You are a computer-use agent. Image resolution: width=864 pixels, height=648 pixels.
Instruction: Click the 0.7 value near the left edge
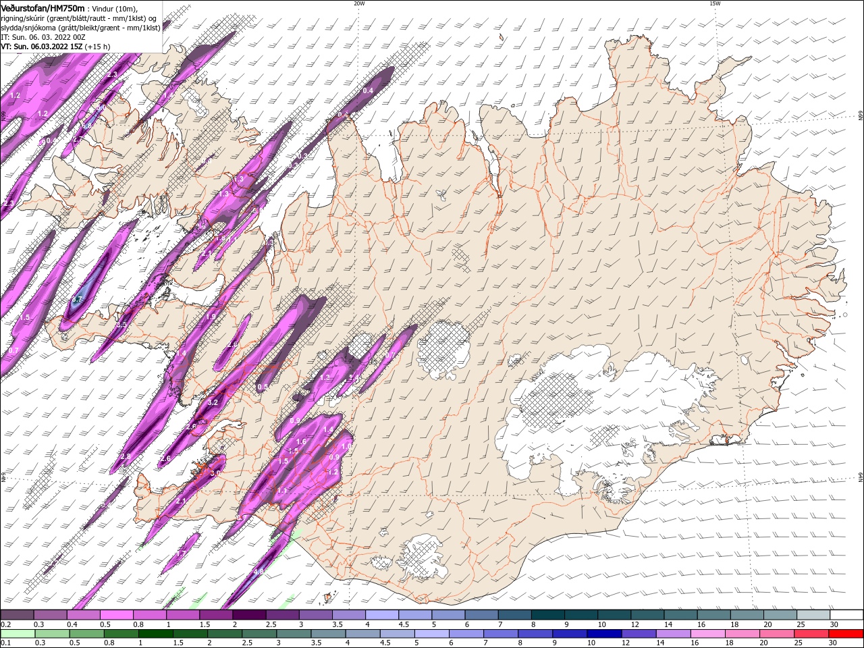[x=13, y=351]
